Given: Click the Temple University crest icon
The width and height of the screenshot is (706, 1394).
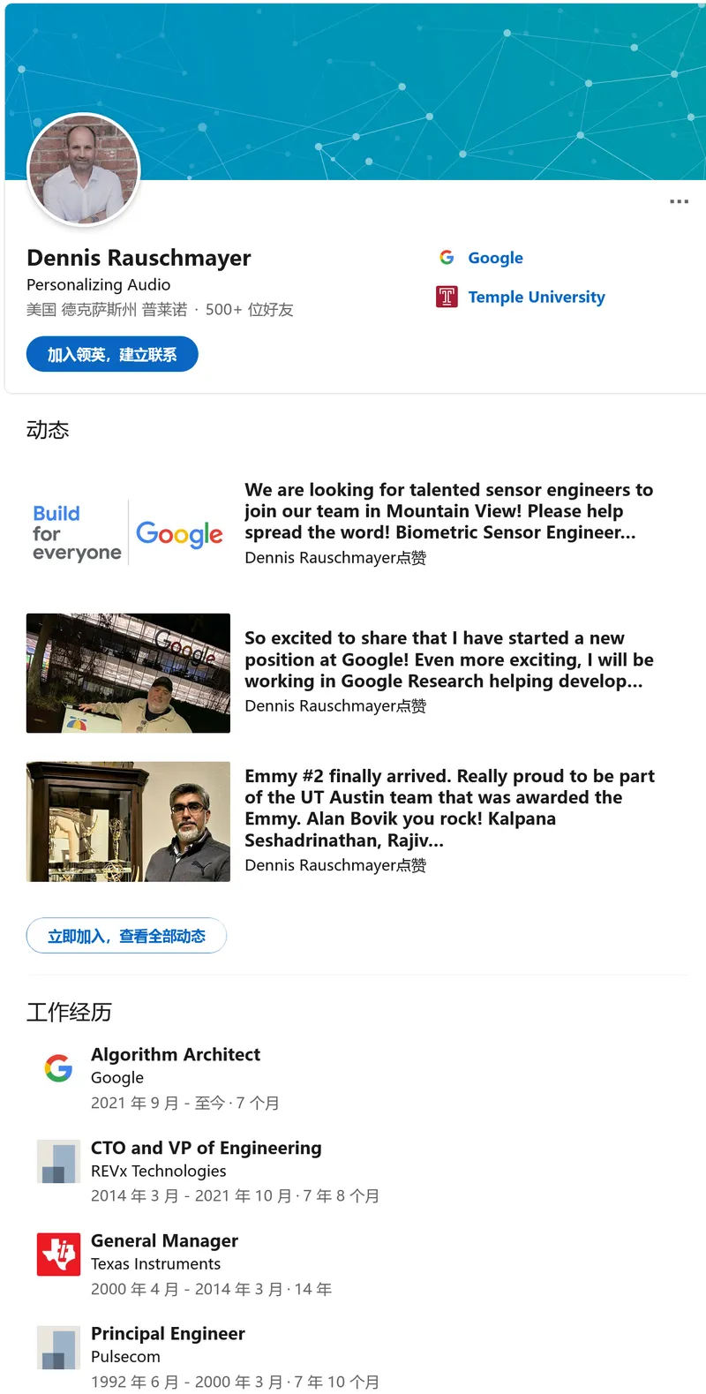Looking at the screenshot, I should (x=447, y=297).
